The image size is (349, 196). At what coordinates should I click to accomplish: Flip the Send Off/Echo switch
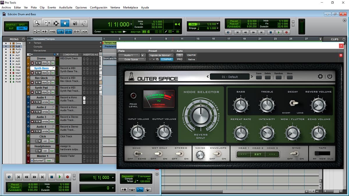click(137, 154)
